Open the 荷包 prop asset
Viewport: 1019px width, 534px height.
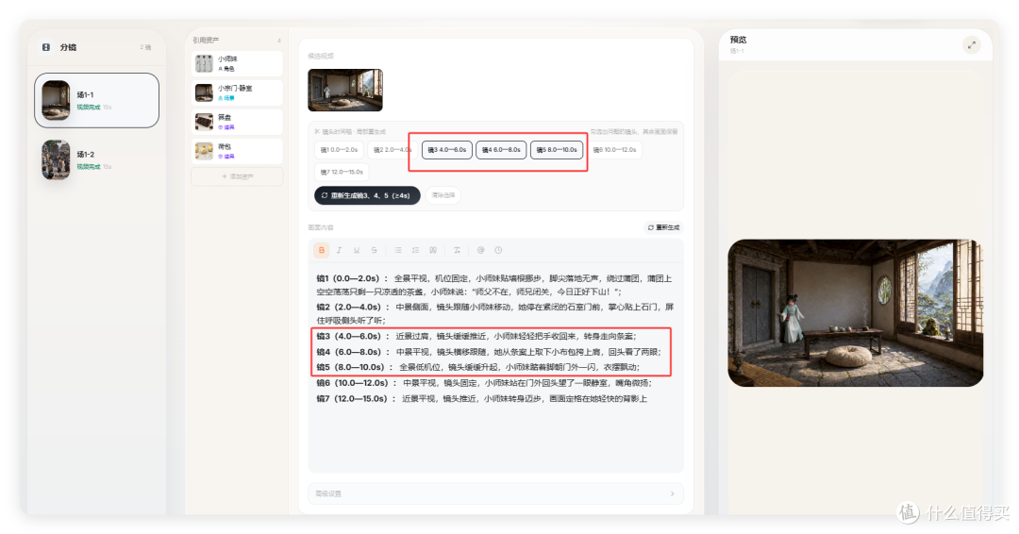click(237, 151)
